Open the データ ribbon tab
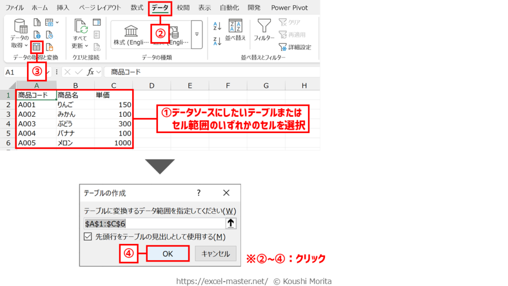This screenshot has height=286, width=508. (160, 8)
